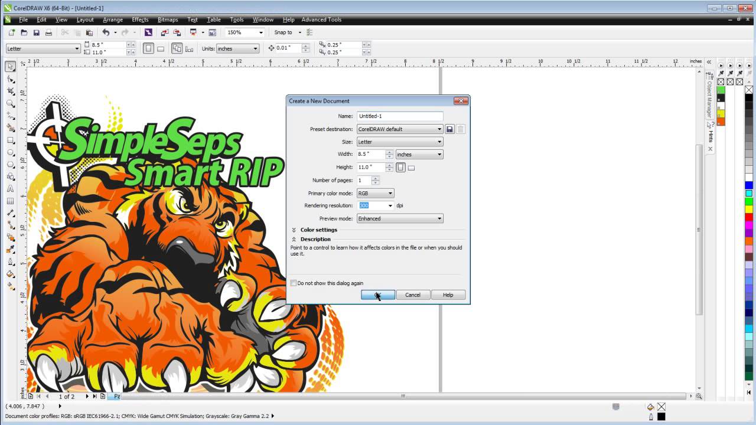Viewport: 756px width, 425px height.
Task: Click the Open folder toolbar icon
Action: (24, 32)
